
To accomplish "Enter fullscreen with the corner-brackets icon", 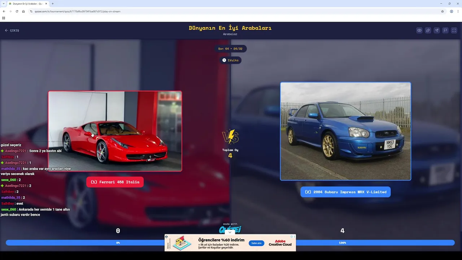I will point(454,30).
